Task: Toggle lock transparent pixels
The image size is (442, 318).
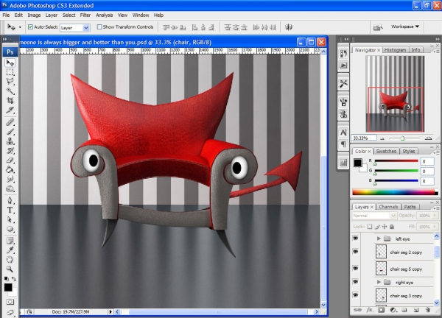Action: tap(369, 227)
